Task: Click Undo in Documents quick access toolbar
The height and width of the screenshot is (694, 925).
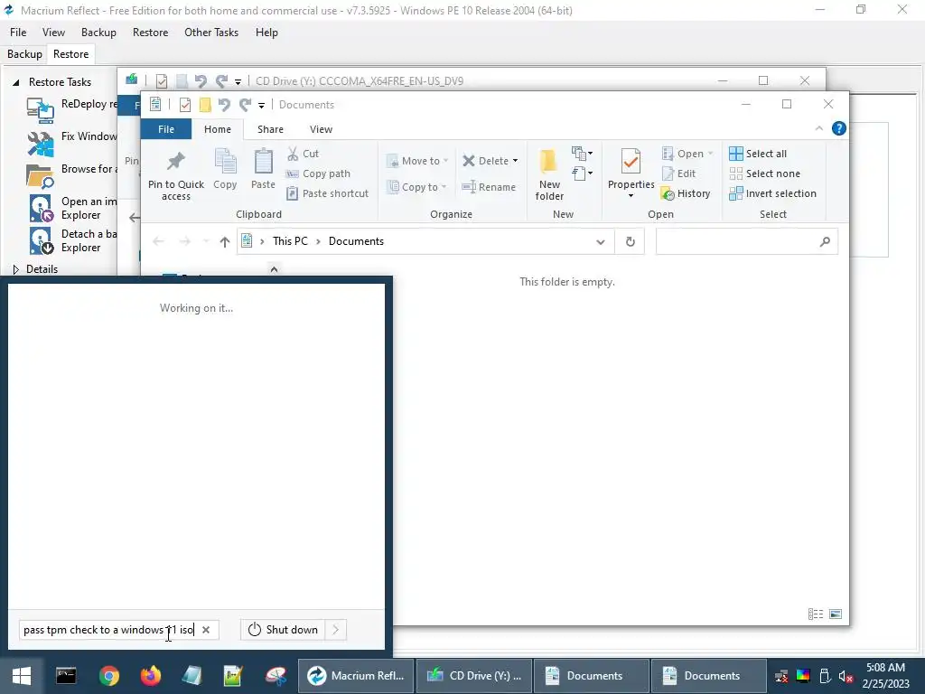Action: pyautogui.click(x=224, y=105)
